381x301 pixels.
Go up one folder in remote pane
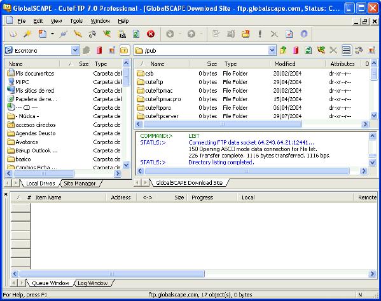coord(283,50)
